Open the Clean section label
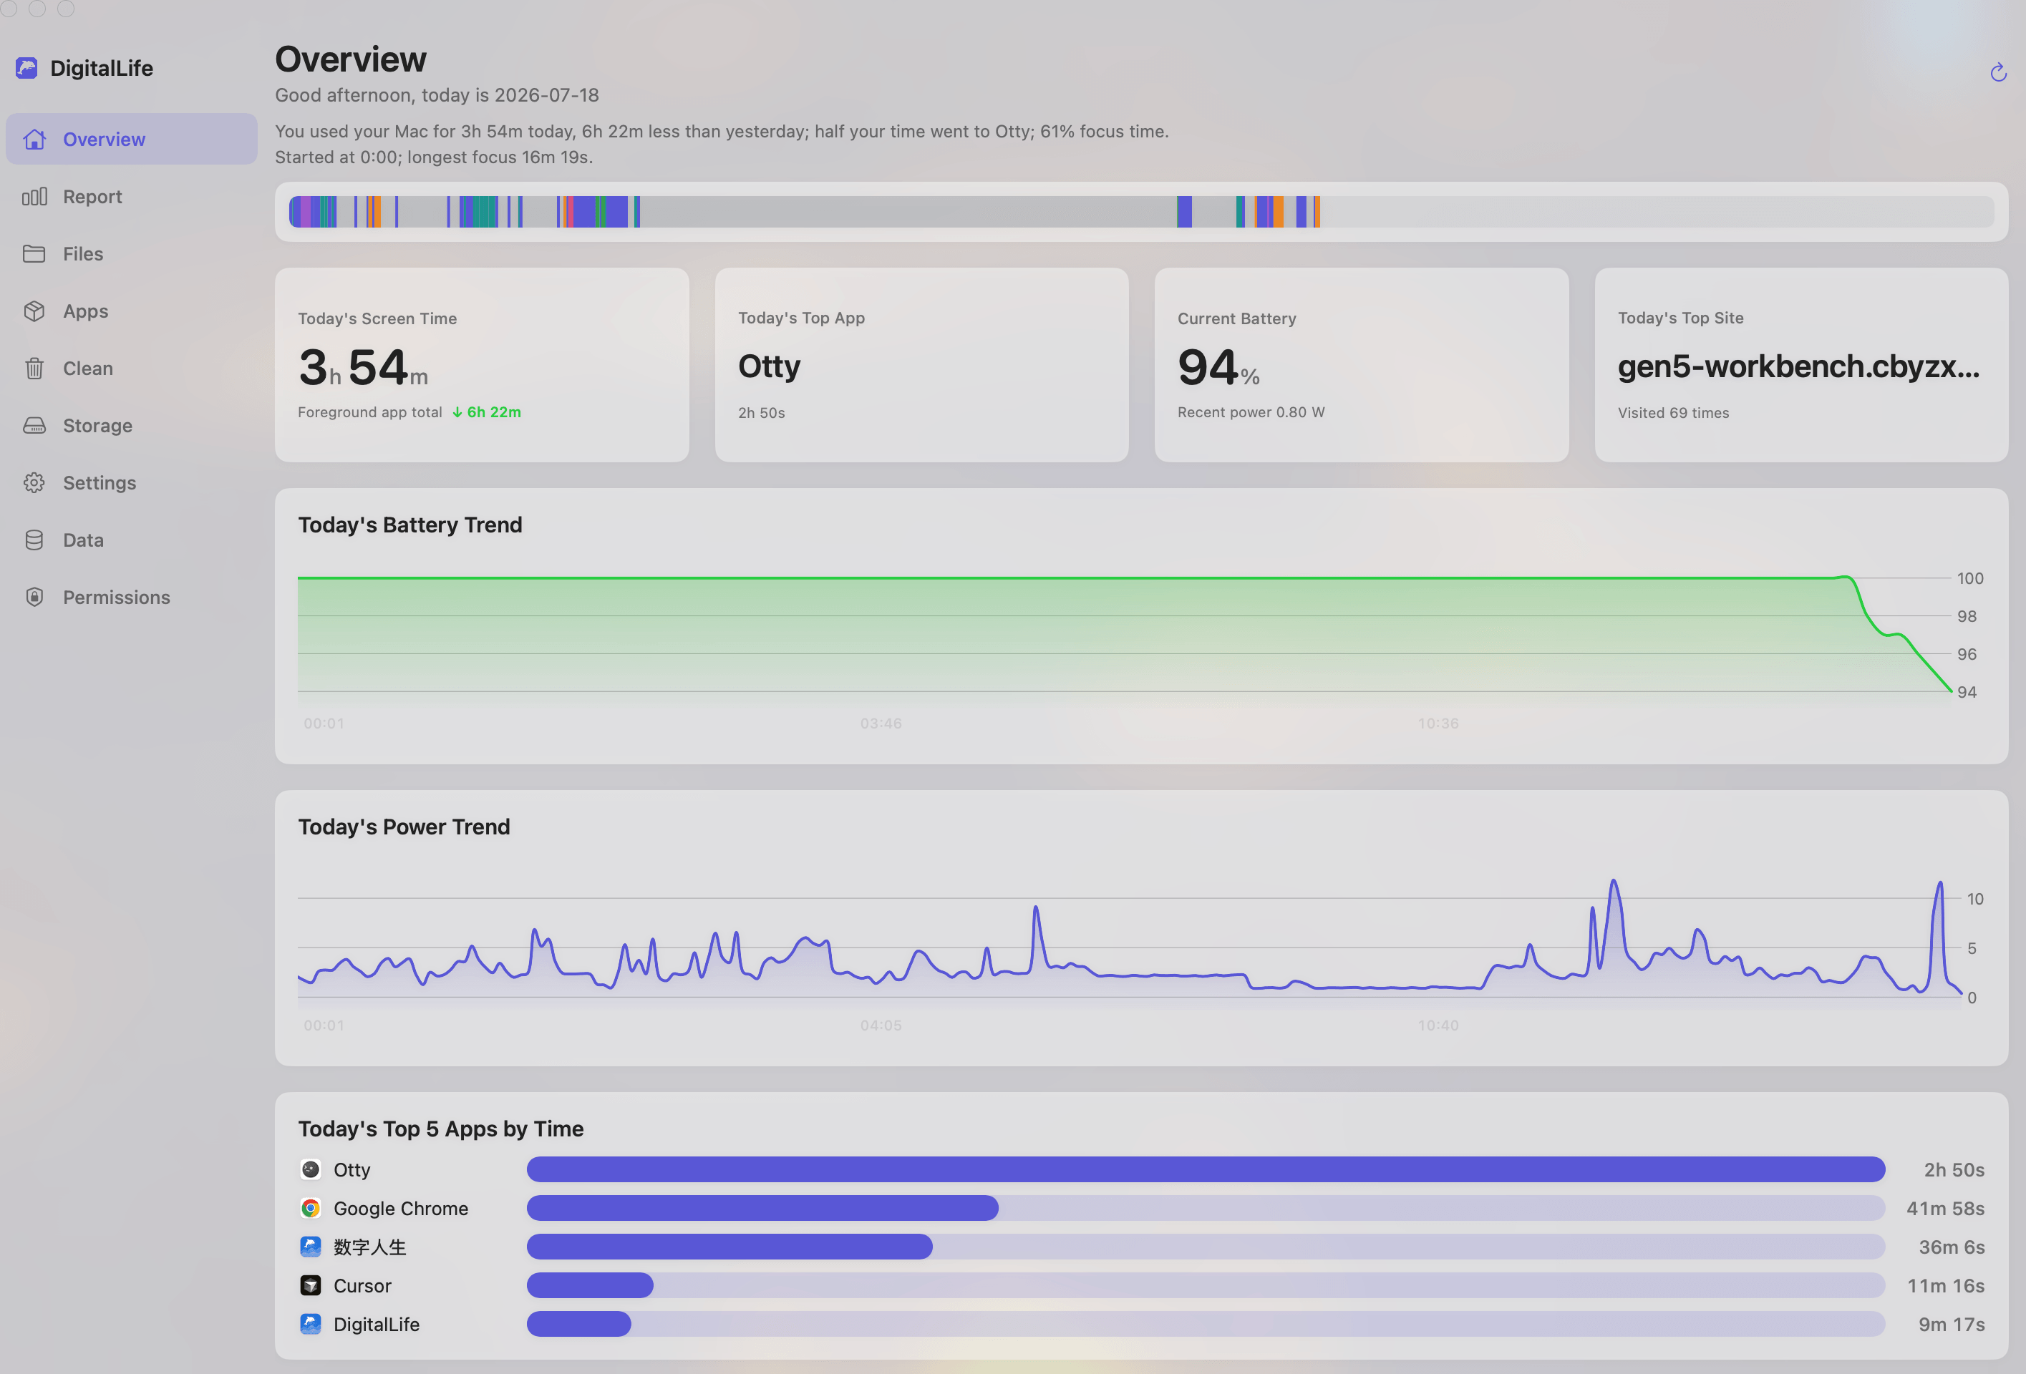Screen dimensions: 2026x1374 tap(88, 369)
